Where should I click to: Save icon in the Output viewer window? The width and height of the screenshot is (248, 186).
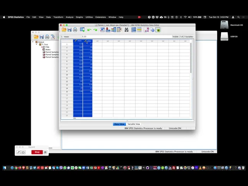coord(41,37)
